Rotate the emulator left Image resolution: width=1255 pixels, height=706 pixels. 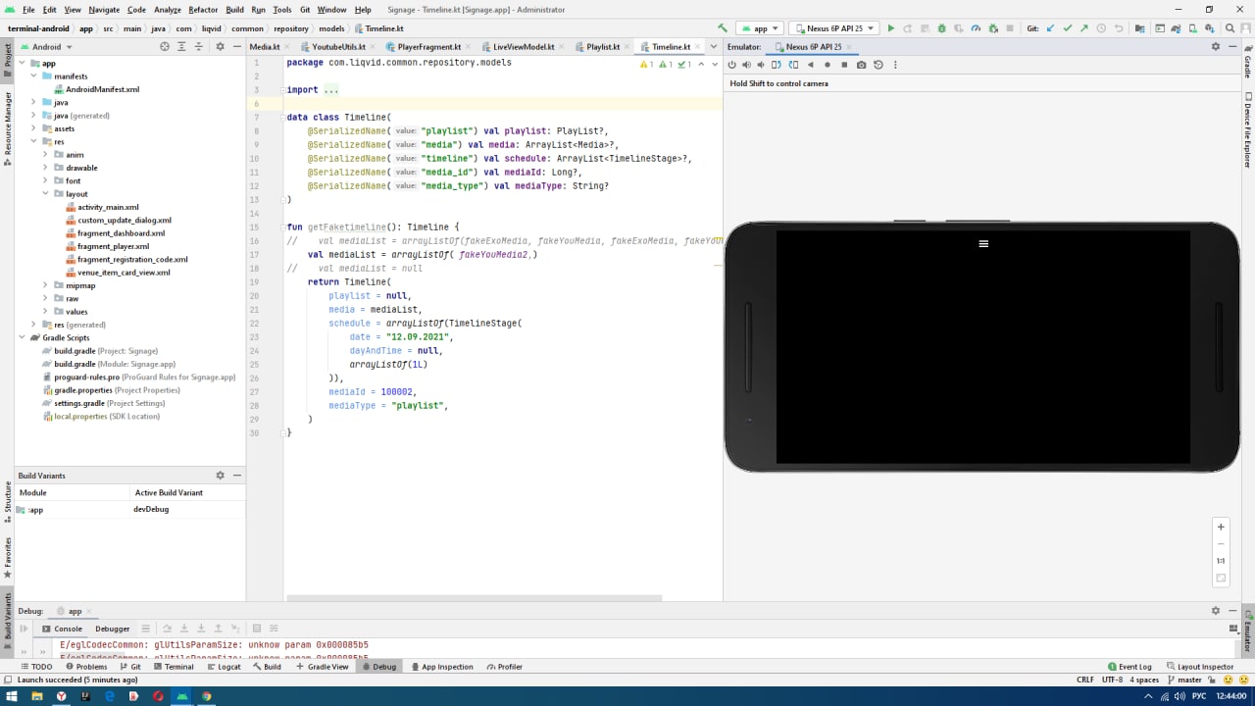coord(776,65)
